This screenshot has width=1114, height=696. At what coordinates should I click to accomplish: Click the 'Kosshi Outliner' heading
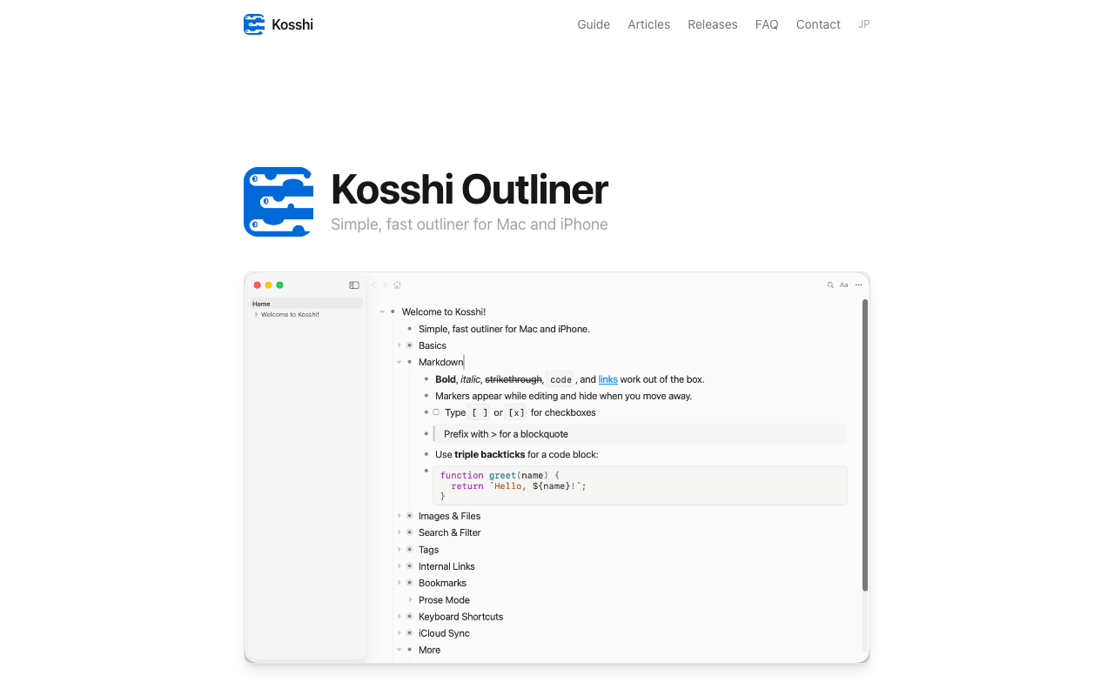click(x=469, y=190)
